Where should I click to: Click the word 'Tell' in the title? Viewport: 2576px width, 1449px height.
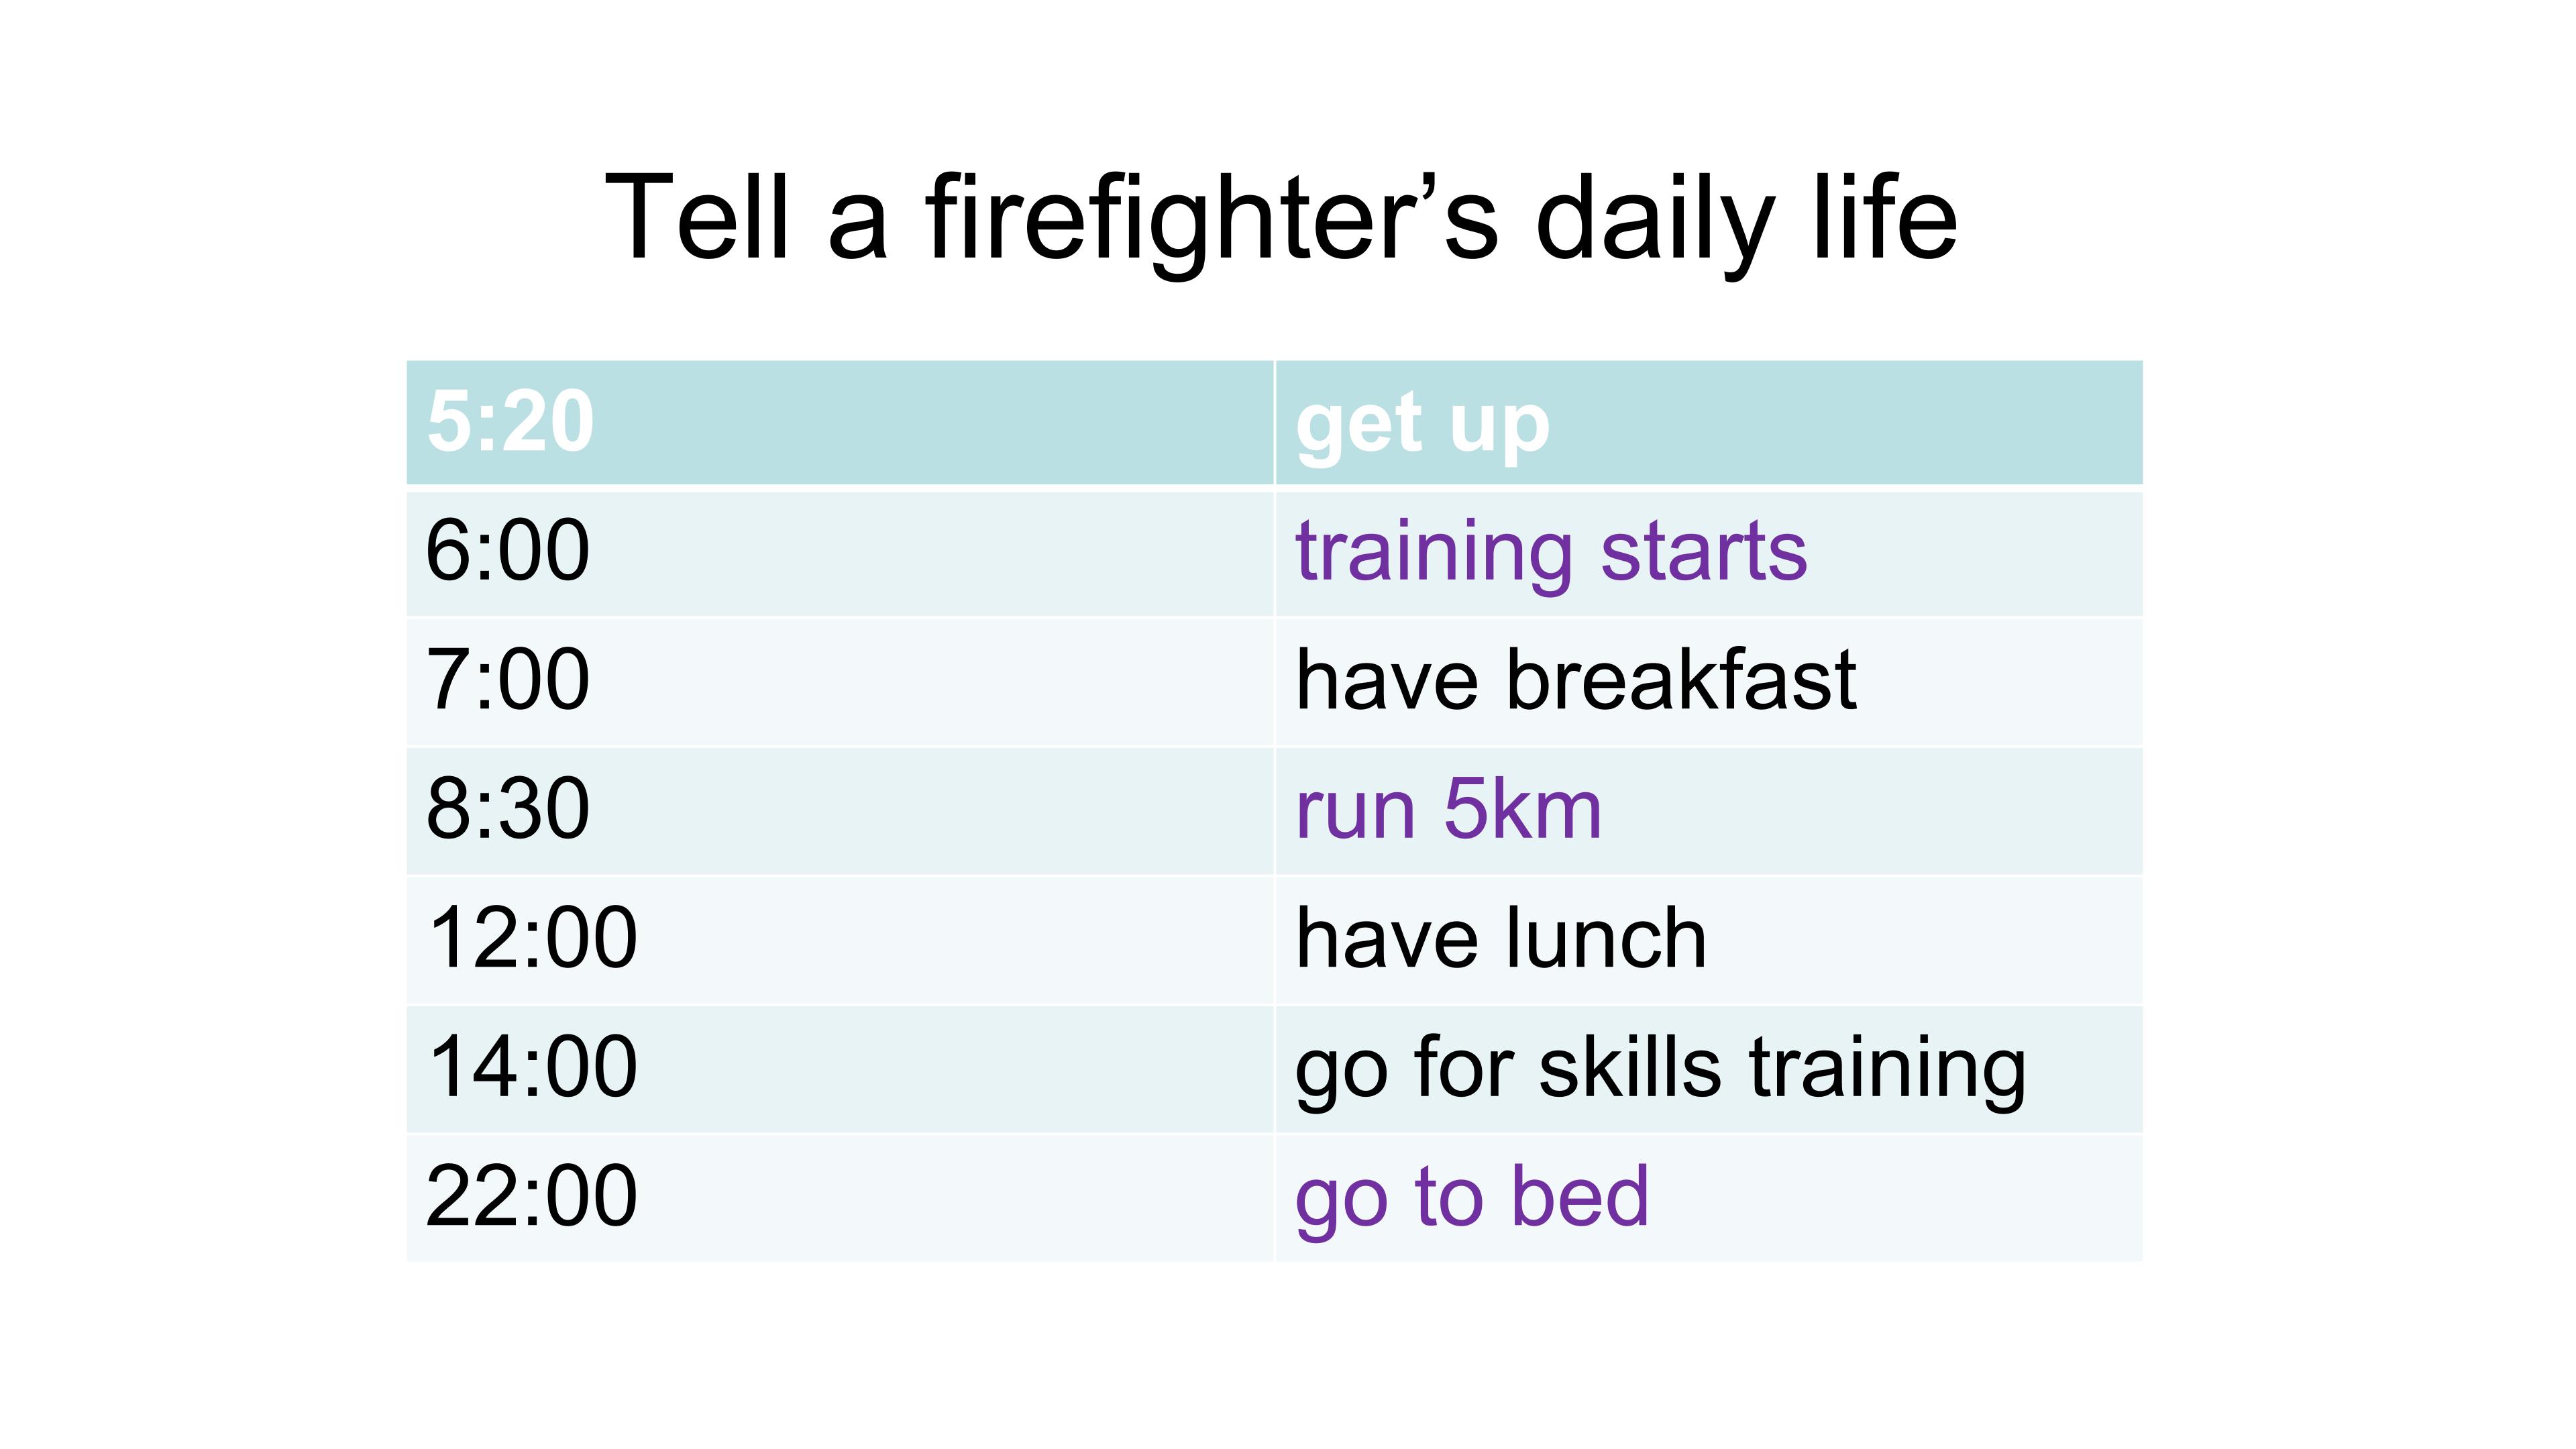698,217
